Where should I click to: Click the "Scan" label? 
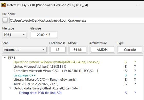point(5,43)
